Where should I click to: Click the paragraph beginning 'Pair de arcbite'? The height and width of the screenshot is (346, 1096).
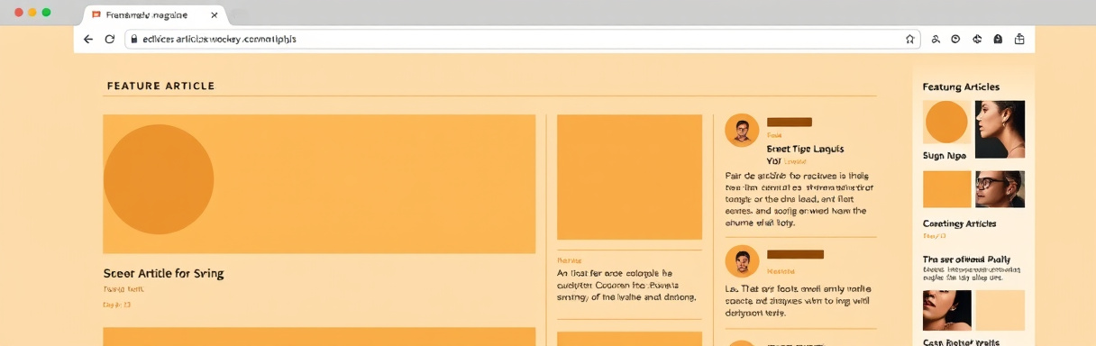click(x=799, y=198)
